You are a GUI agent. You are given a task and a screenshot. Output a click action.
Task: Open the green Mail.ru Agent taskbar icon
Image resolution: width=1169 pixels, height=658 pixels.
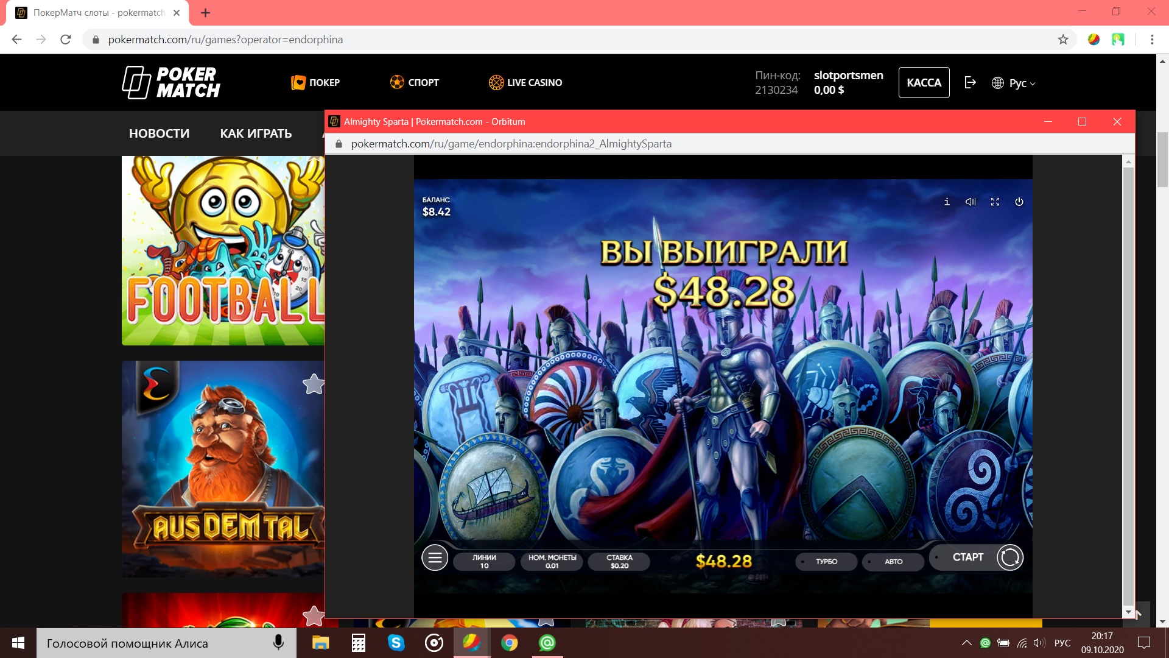pos(547,643)
